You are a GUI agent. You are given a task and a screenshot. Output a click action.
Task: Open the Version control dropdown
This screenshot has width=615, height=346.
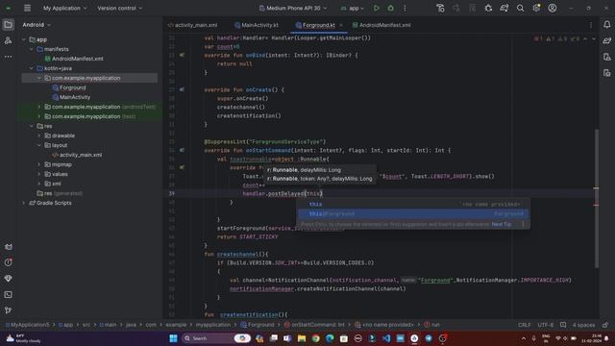pyautogui.click(x=119, y=8)
